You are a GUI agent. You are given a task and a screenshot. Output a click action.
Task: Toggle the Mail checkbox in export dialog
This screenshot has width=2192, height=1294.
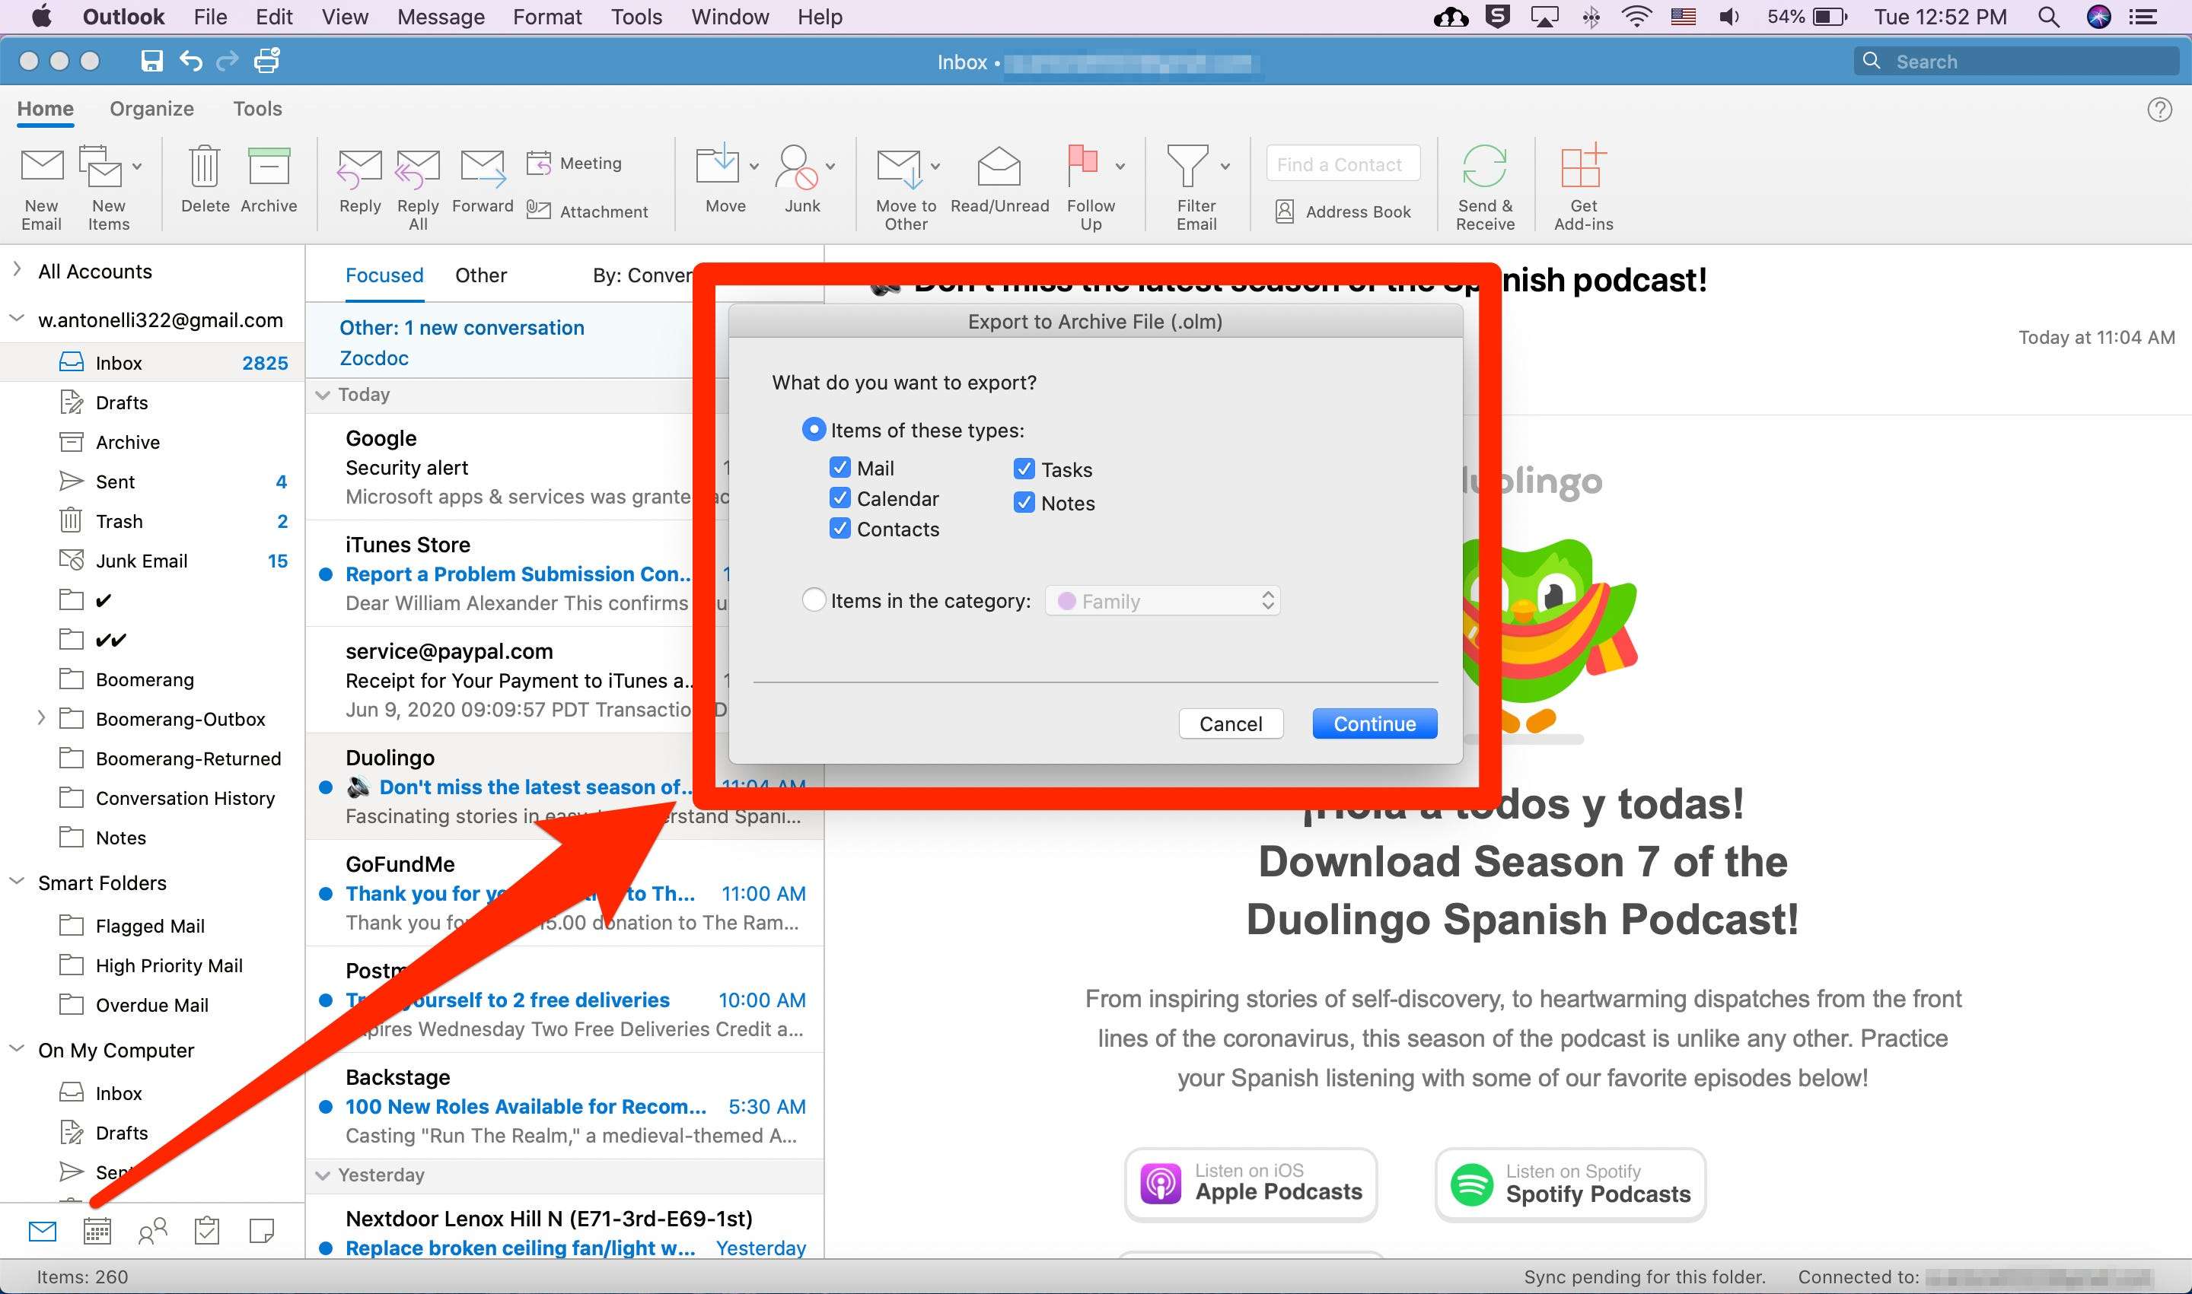pyautogui.click(x=841, y=467)
